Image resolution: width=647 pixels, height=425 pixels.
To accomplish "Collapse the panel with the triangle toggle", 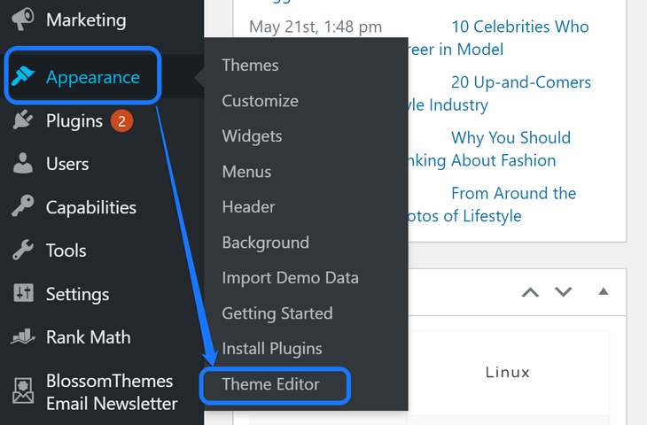I will click(604, 291).
